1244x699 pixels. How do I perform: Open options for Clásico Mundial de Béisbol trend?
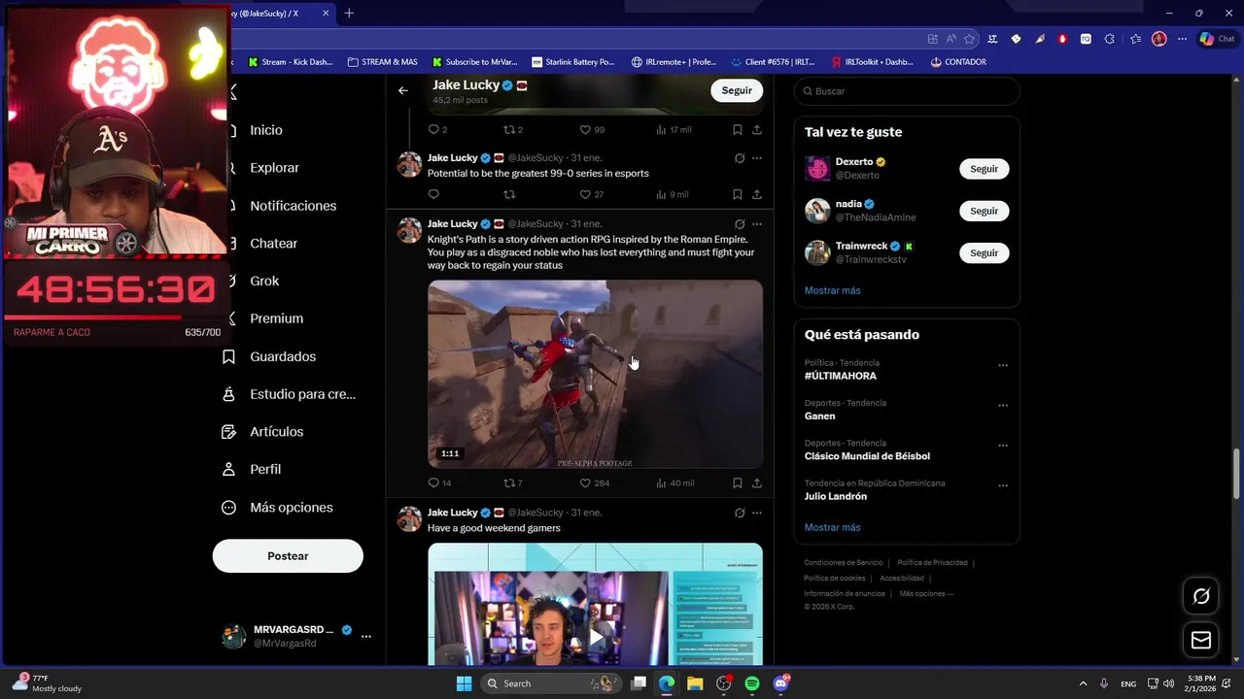[x=1003, y=446]
